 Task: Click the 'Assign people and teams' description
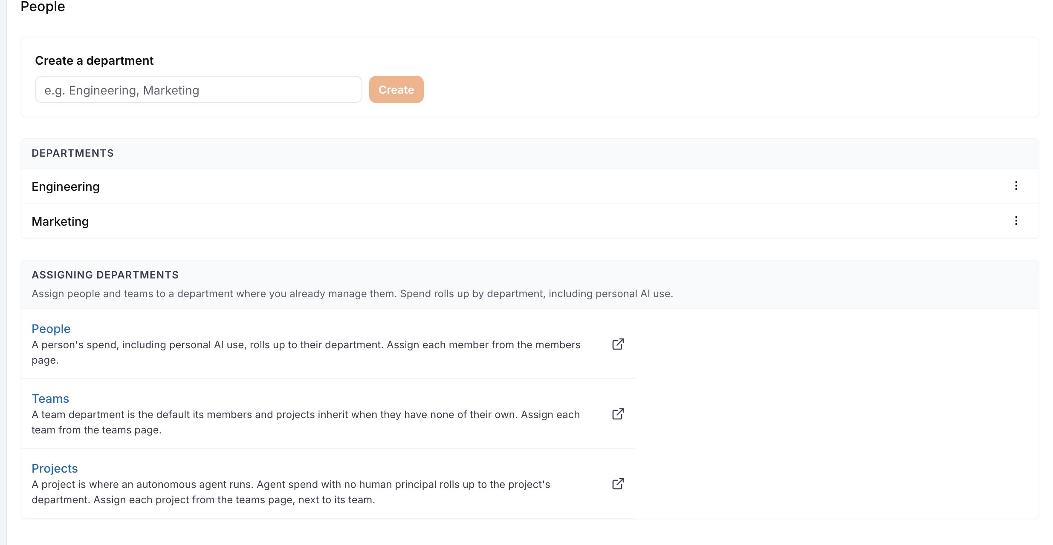click(352, 294)
